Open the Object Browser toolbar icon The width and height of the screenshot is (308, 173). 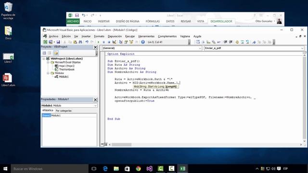[x=131, y=42]
